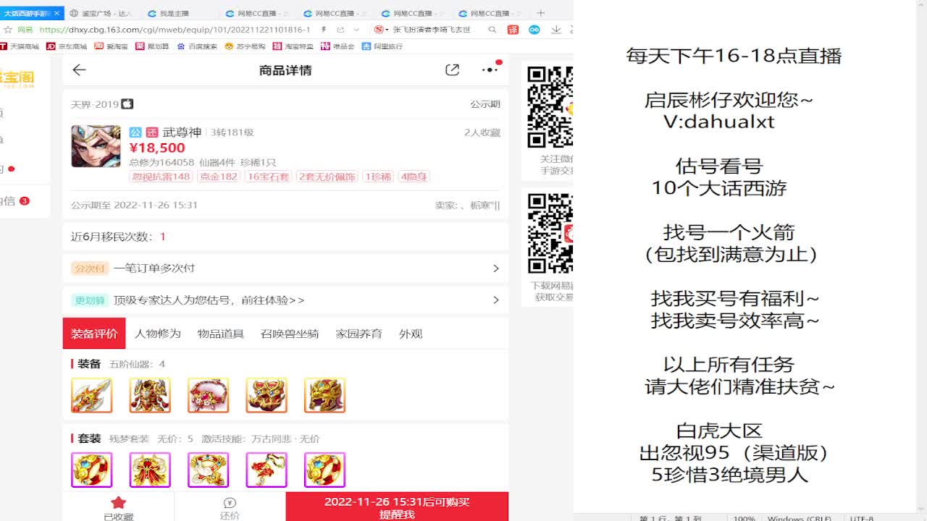Click the browser address bar URL
Screen dimensions: 927x521
point(175,30)
